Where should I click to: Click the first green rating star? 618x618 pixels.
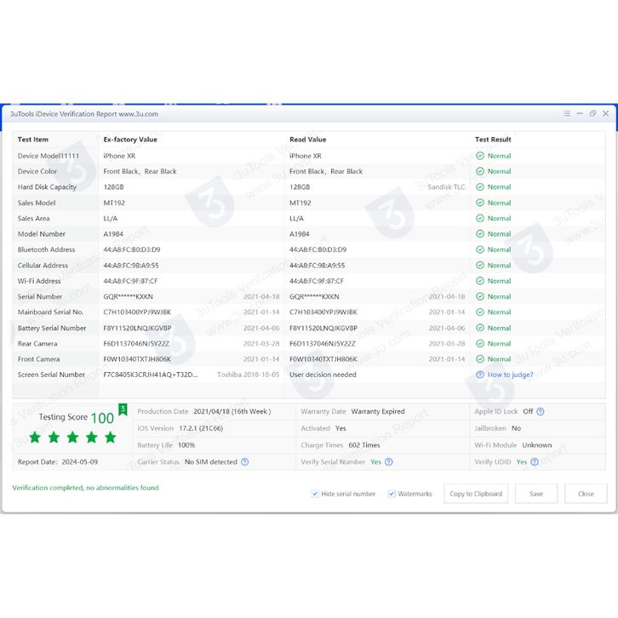pyautogui.click(x=35, y=437)
